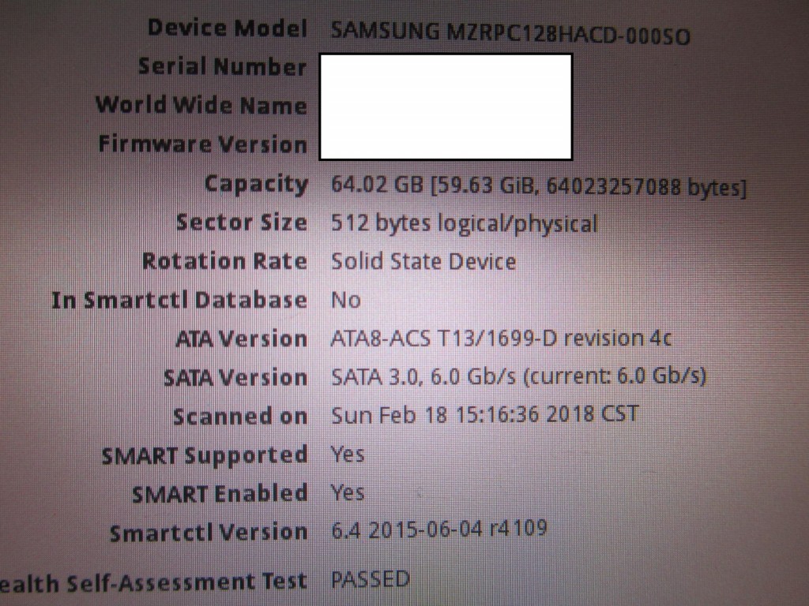The image size is (809, 606).
Task: Click the SAMSUNG MZRPC128HACD model value
Action: pyautogui.click(x=510, y=33)
